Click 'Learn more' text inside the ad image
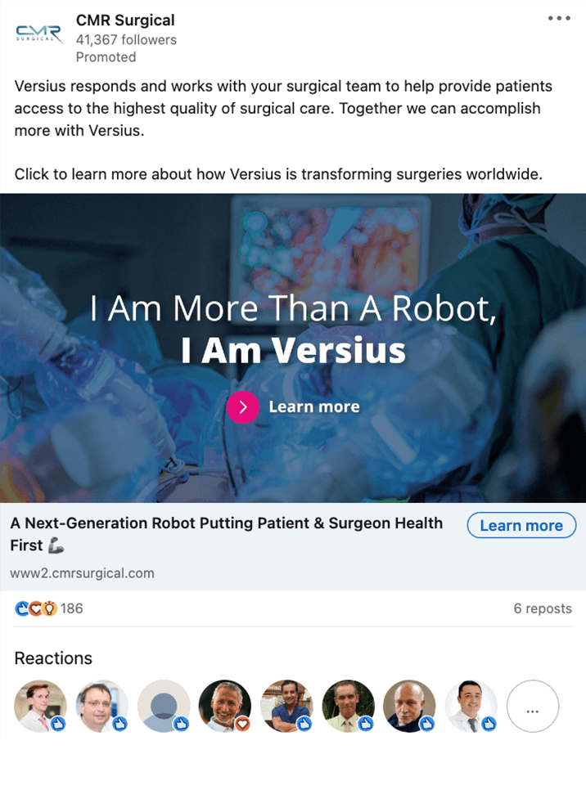 [314, 406]
